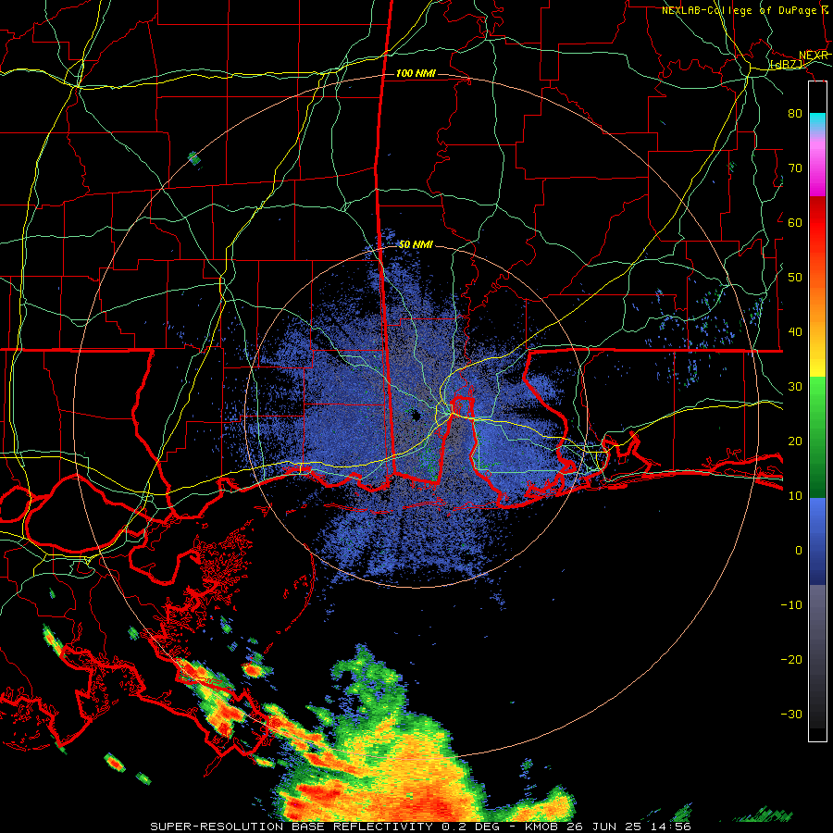Select the 40 value on the dBZ scale
833x833 pixels.
click(795, 332)
